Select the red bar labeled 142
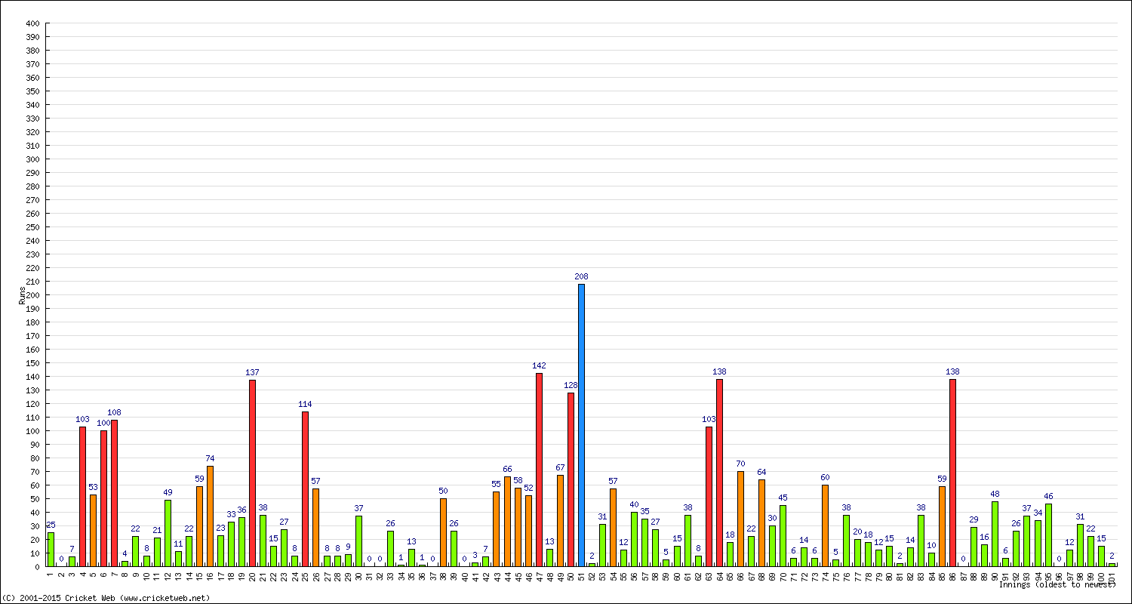 point(539,470)
